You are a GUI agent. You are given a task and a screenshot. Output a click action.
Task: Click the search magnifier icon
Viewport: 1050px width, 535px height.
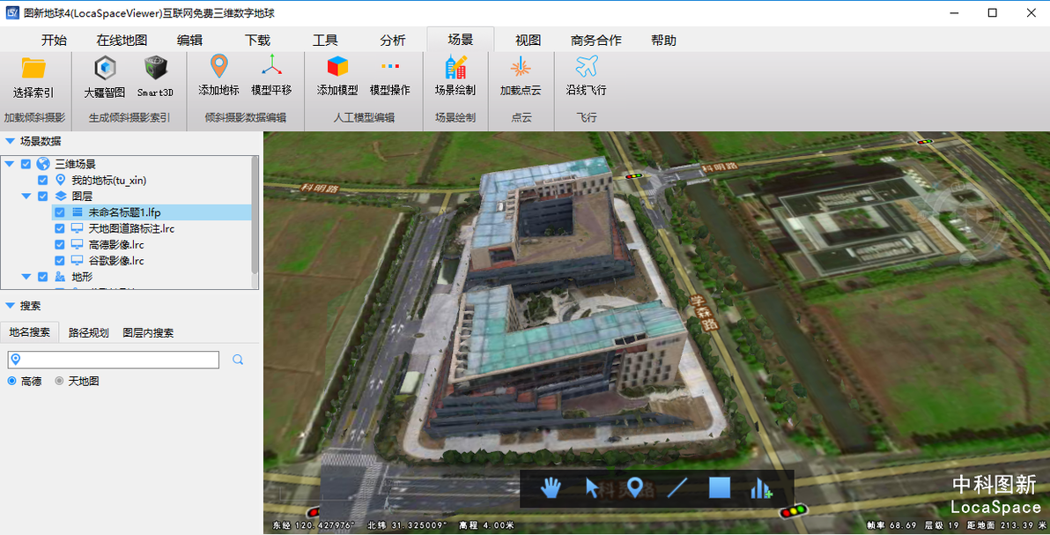click(x=238, y=360)
